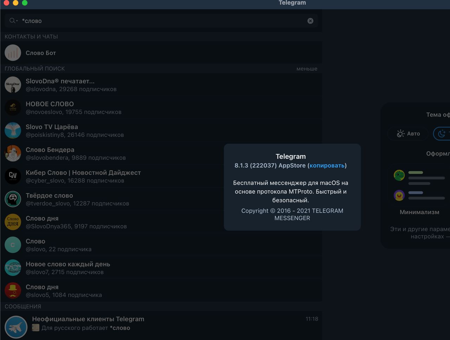Open Кибер Слово channel avatar
Image resolution: width=450 pixels, height=340 pixels.
pos(13,176)
